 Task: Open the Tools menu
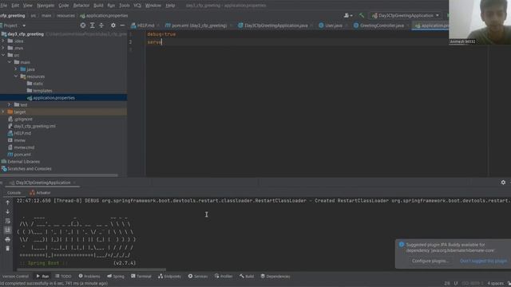[125, 6]
